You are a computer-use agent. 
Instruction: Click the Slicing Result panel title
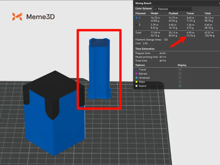[x=144, y=3]
